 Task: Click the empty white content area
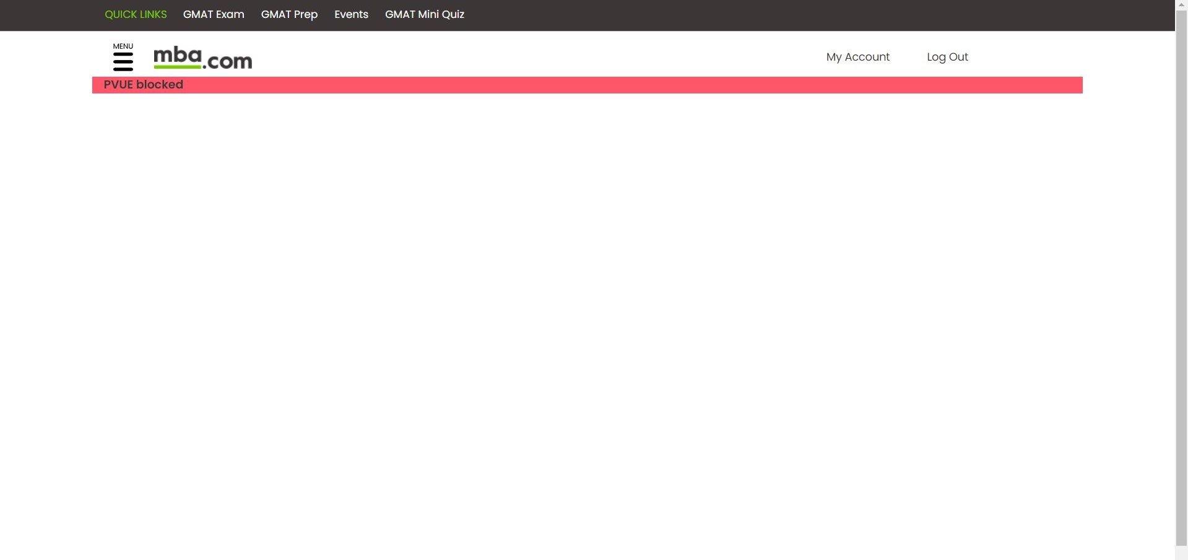(588, 309)
